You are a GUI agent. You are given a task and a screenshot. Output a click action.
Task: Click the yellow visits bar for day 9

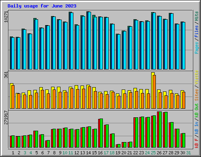pyautogui.click(x=58, y=98)
